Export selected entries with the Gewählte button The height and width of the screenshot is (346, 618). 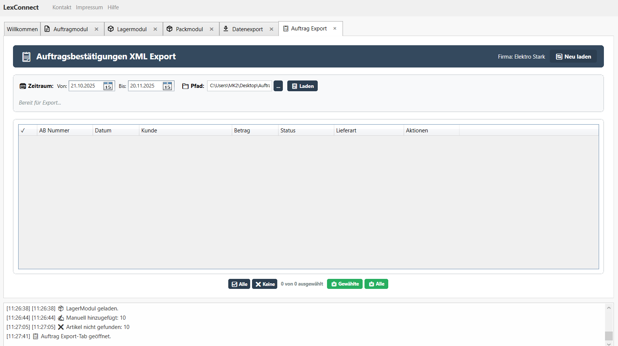pyautogui.click(x=344, y=284)
